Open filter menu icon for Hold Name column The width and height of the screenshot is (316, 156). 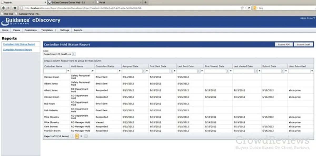93,71
